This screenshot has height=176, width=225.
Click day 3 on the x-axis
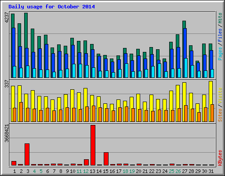pyautogui.click(x=28, y=171)
